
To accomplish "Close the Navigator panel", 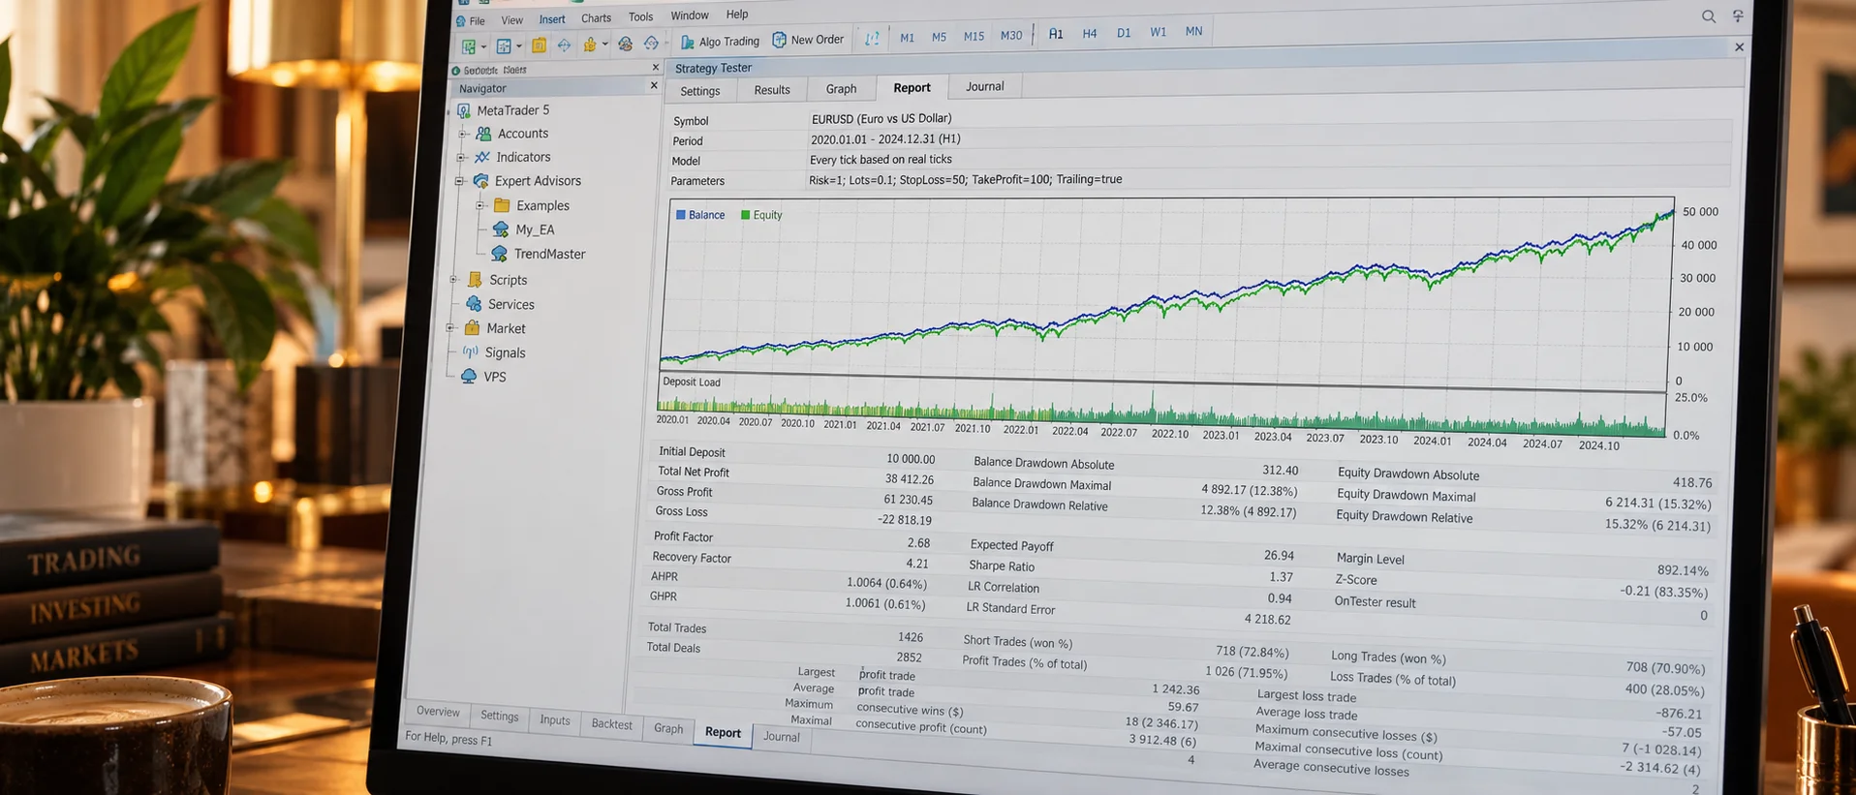I will click(x=654, y=86).
